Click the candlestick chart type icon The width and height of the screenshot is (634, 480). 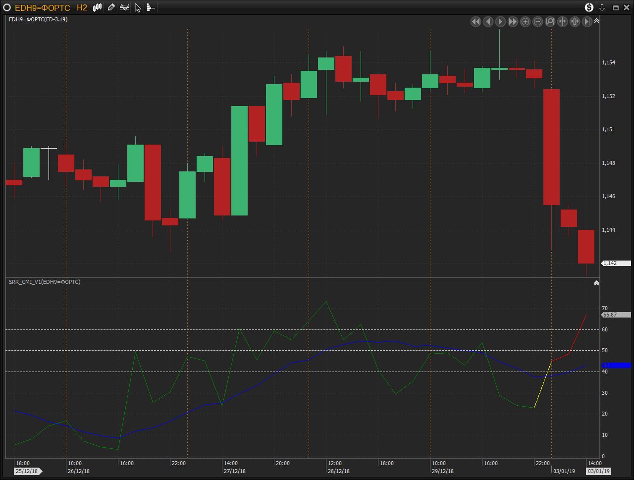pos(98,7)
